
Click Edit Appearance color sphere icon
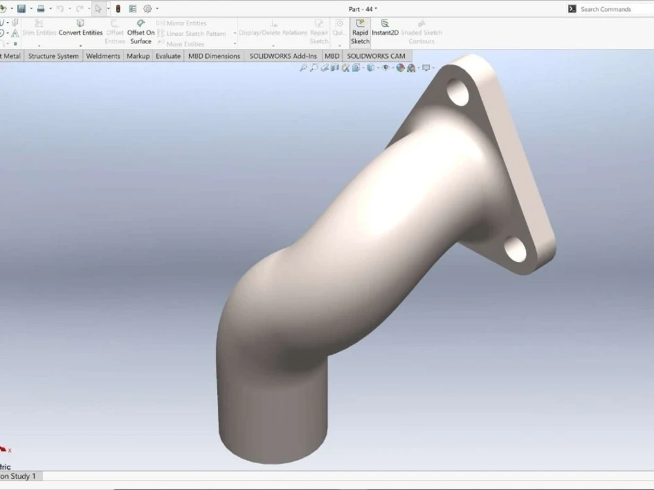(400, 67)
